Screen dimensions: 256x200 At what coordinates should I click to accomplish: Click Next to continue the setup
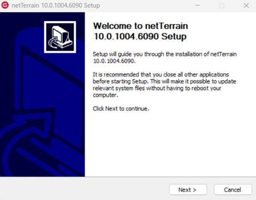point(188,190)
